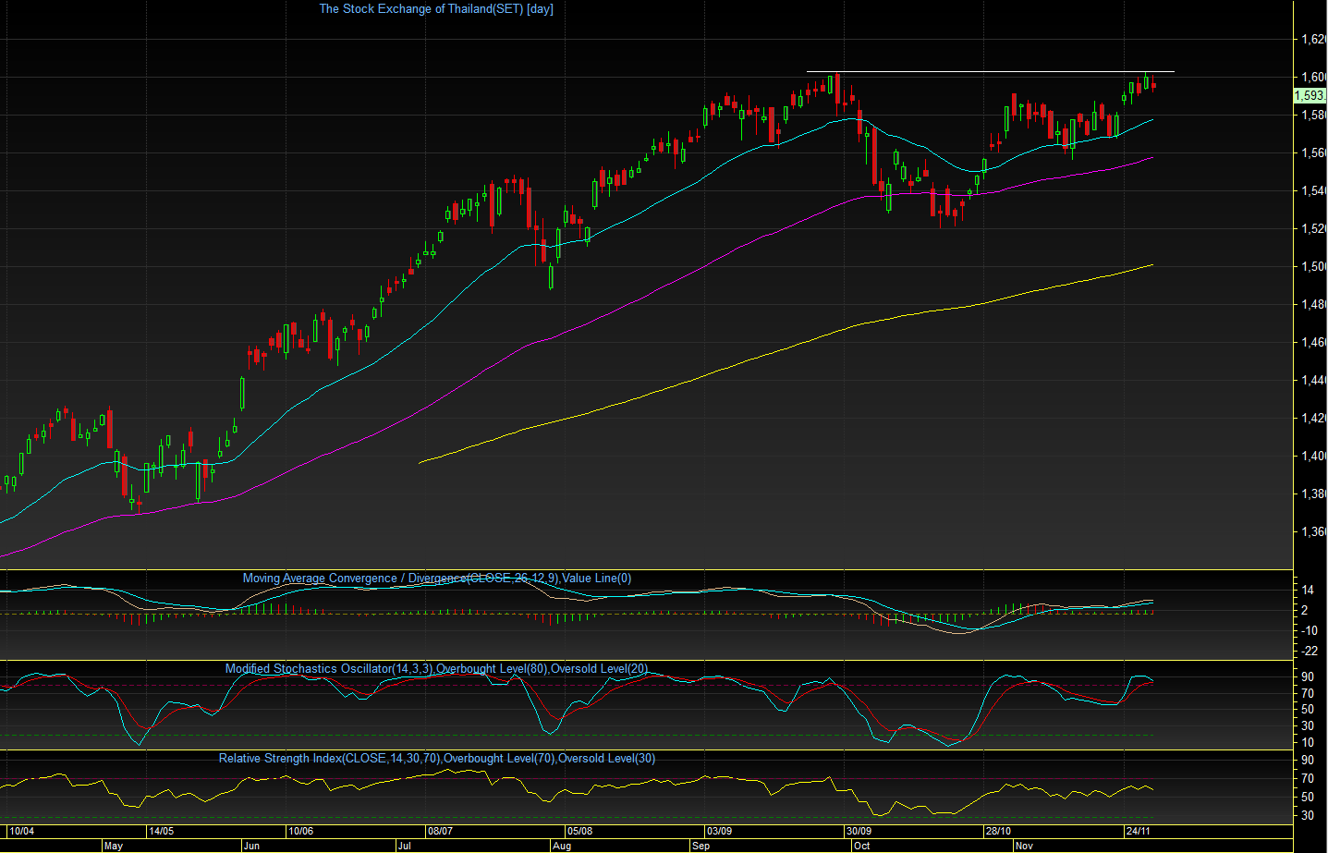This screenshot has width=1328, height=853.
Task: Select the Jul month label
Action: click(404, 846)
